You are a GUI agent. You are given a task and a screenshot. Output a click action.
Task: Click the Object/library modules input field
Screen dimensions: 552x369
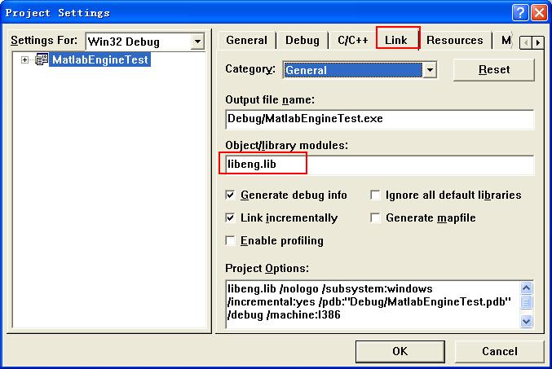coord(379,165)
